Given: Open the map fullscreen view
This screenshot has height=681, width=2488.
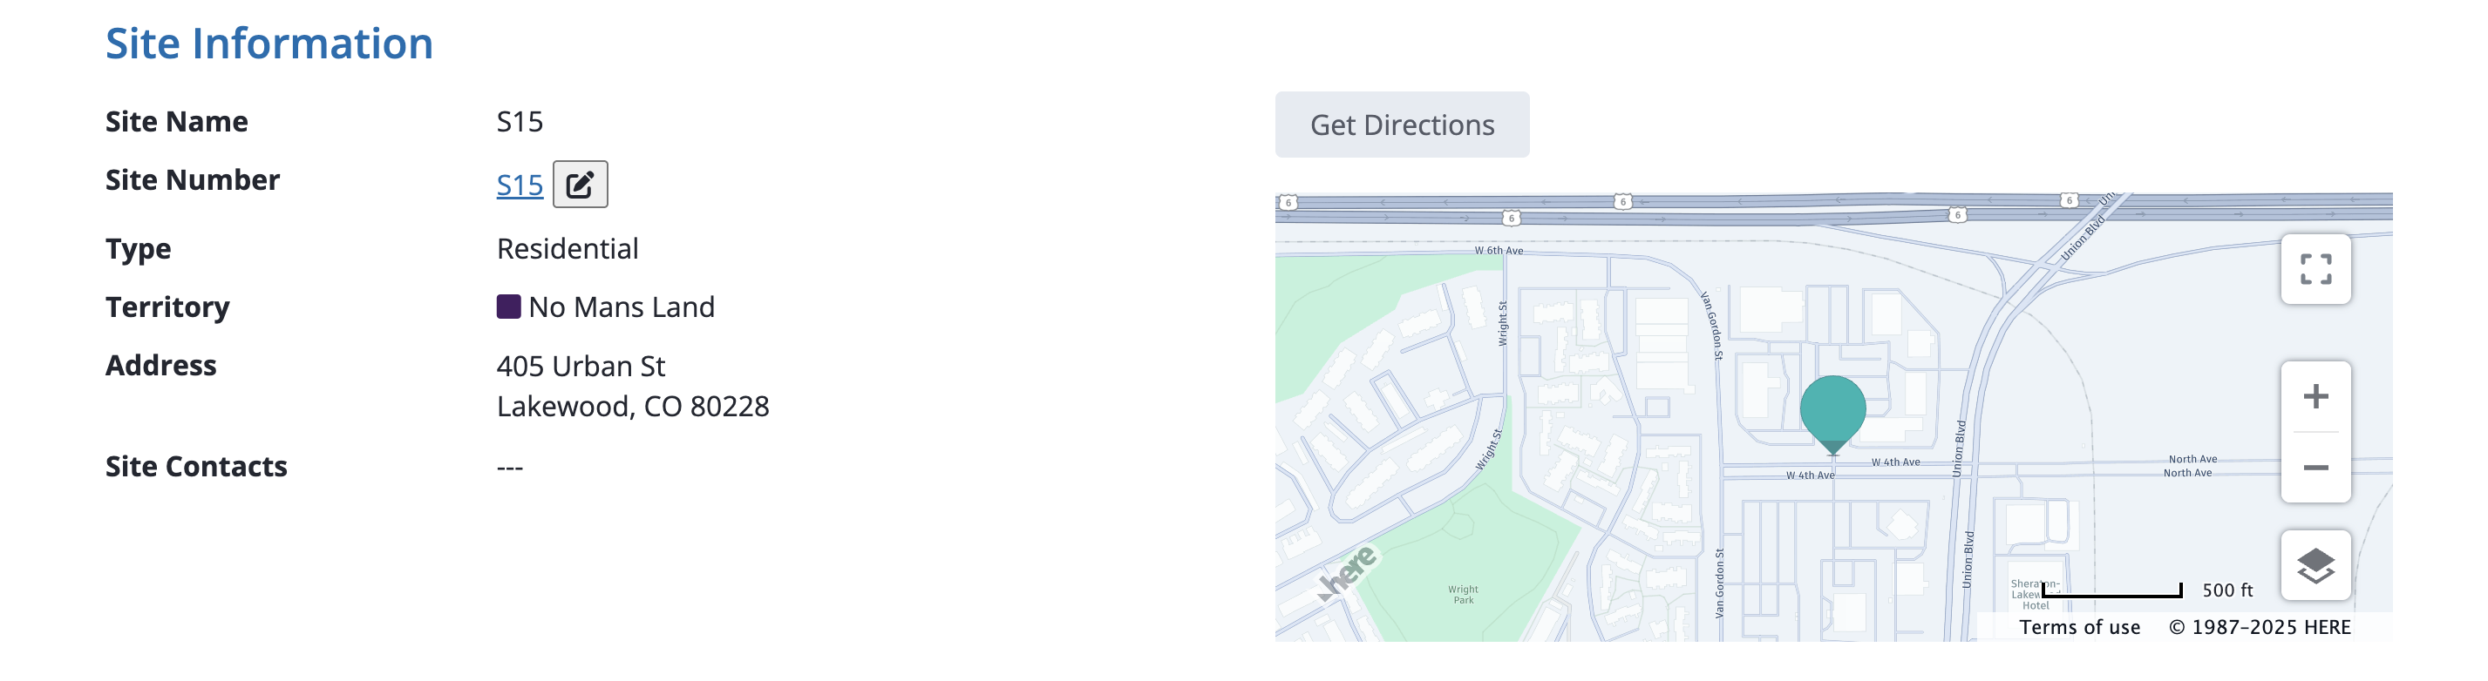Looking at the screenshot, I should coord(2315,269).
